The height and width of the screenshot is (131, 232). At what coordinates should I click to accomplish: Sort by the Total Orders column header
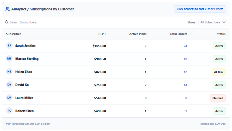click(178, 34)
